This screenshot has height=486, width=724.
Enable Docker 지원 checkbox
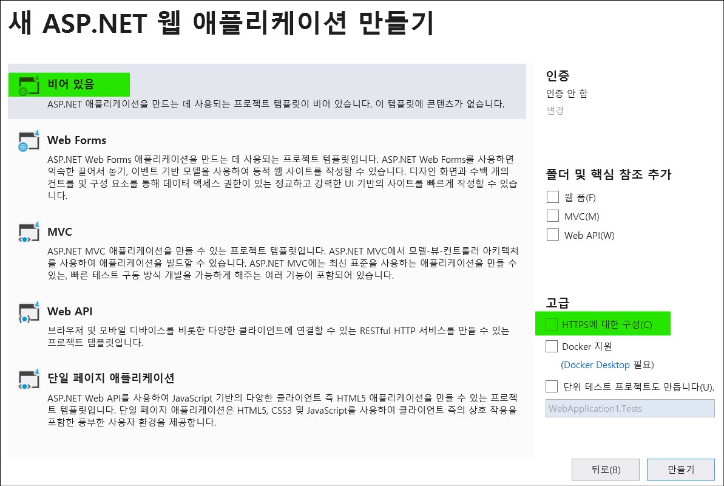551,346
